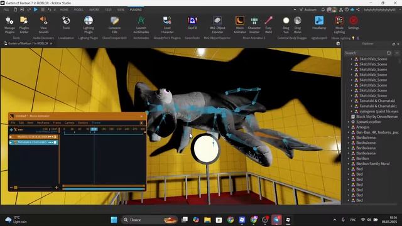Open the FILE menu
The image size is (402, 226).
click(x=6, y=9)
